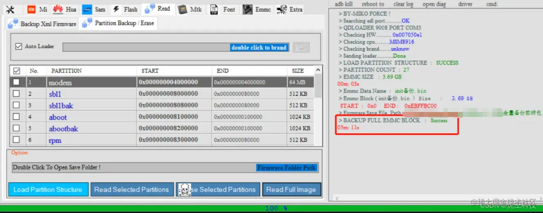The width and height of the screenshot is (543, 213).
Task: Click the double click to brand field
Action: pyautogui.click(x=176, y=47)
